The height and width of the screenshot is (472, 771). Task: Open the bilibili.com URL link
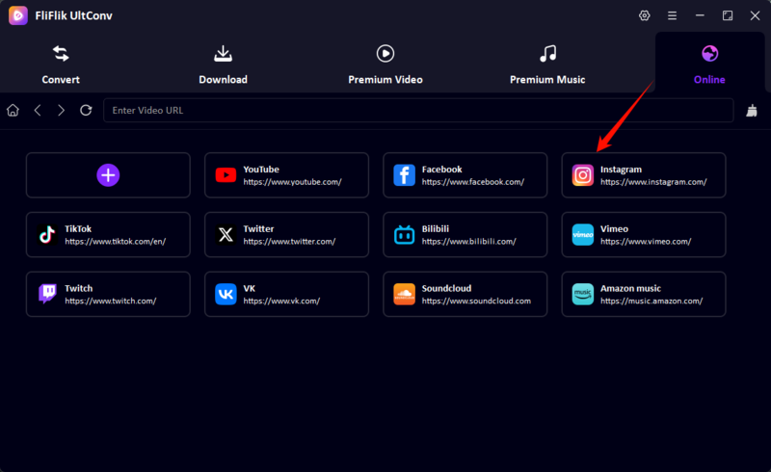point(468,242)
